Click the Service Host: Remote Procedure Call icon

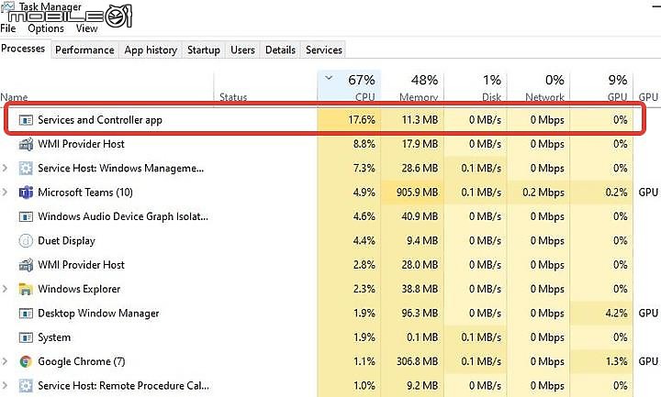26,386
